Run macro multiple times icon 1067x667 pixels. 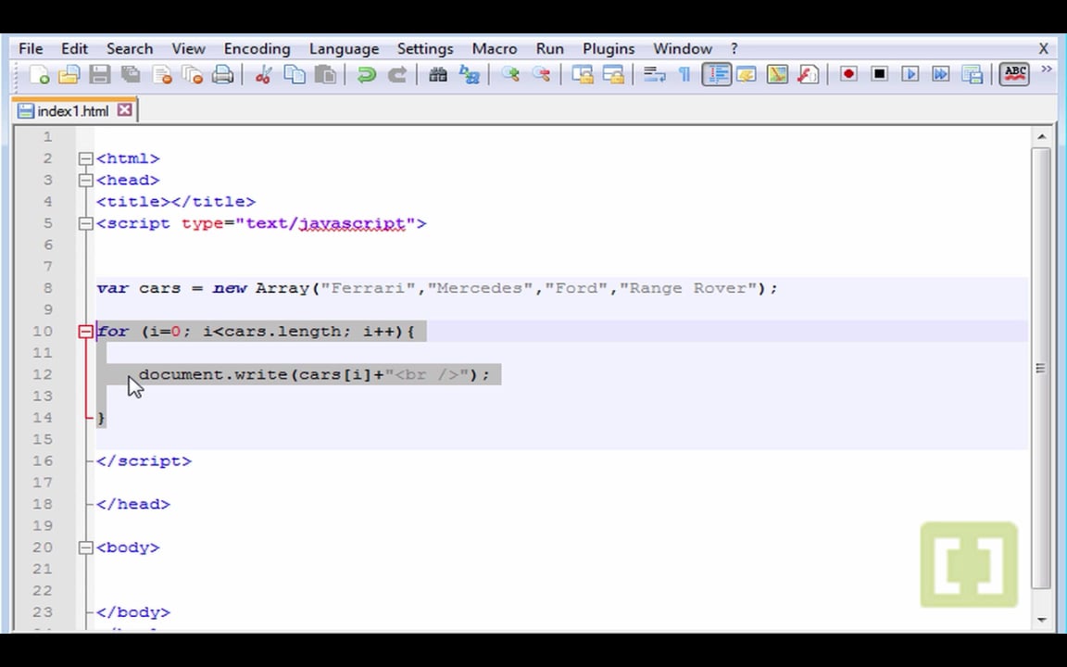(x=940, y=74)
